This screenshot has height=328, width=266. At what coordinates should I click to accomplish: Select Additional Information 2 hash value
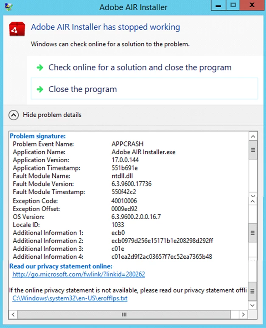162,241
